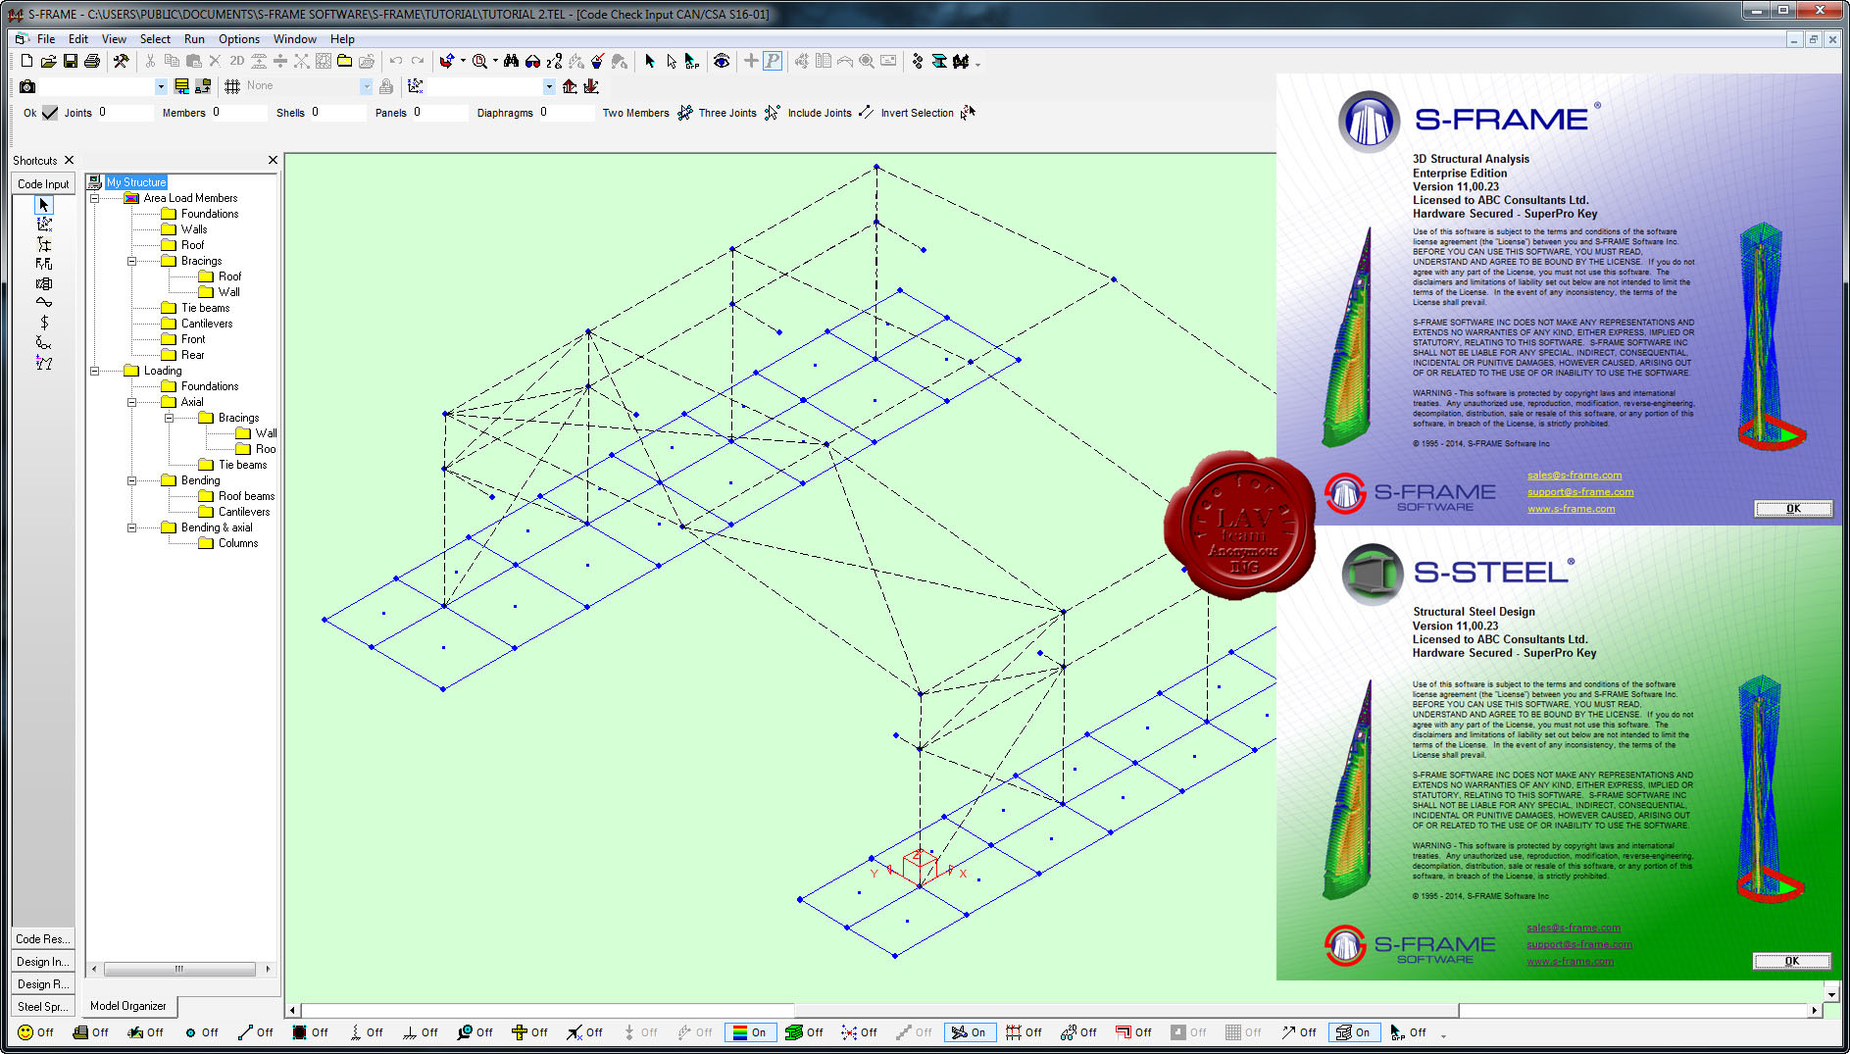
Task: Collapse Bracings node under Area Load Members
Action: [132, 261]
